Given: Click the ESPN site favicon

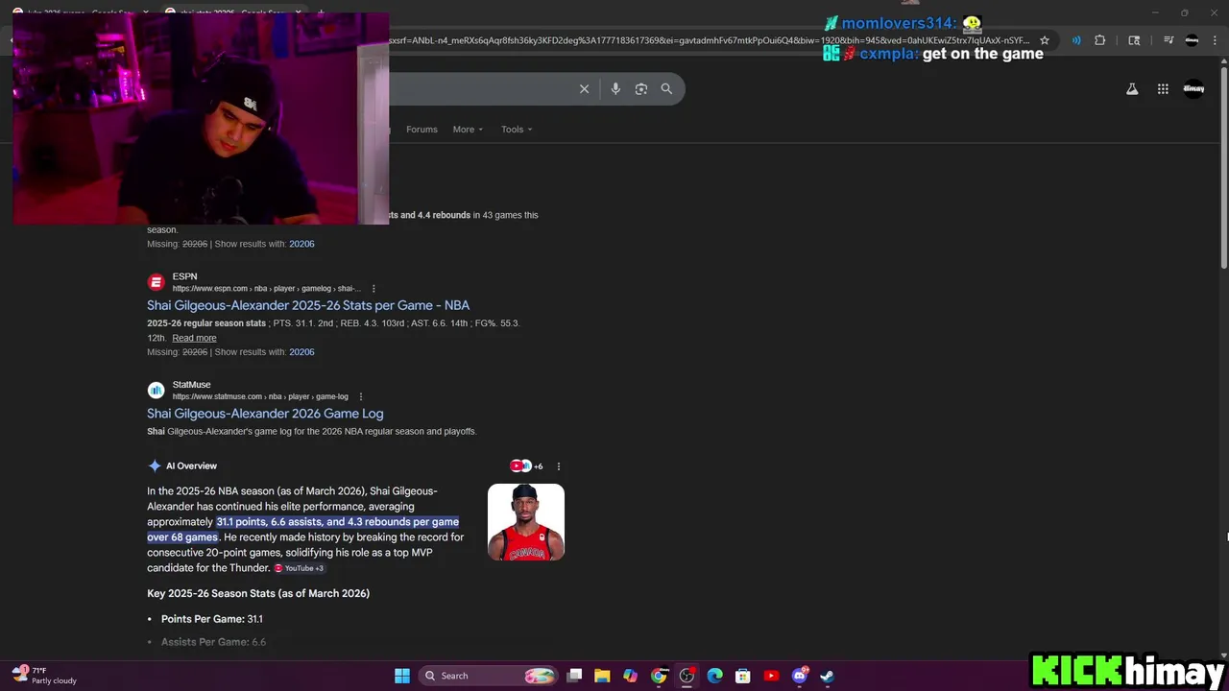Looking at the screenshot, I should pos(156,282).
